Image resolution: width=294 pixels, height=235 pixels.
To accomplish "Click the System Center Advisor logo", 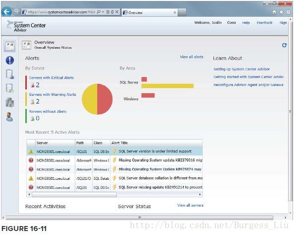I will tap(26, 26).
